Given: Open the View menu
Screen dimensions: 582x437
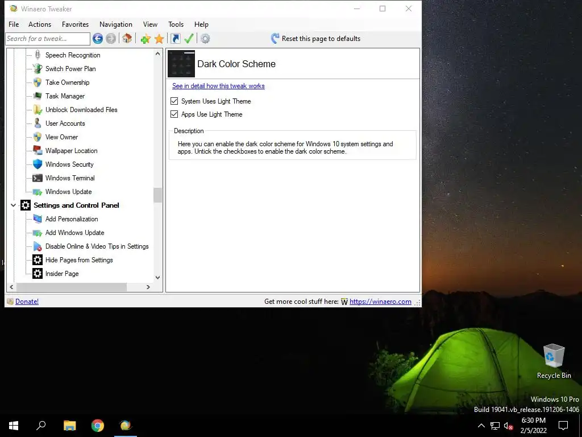Looking at the screenshot, I should [x=150, y=24].
